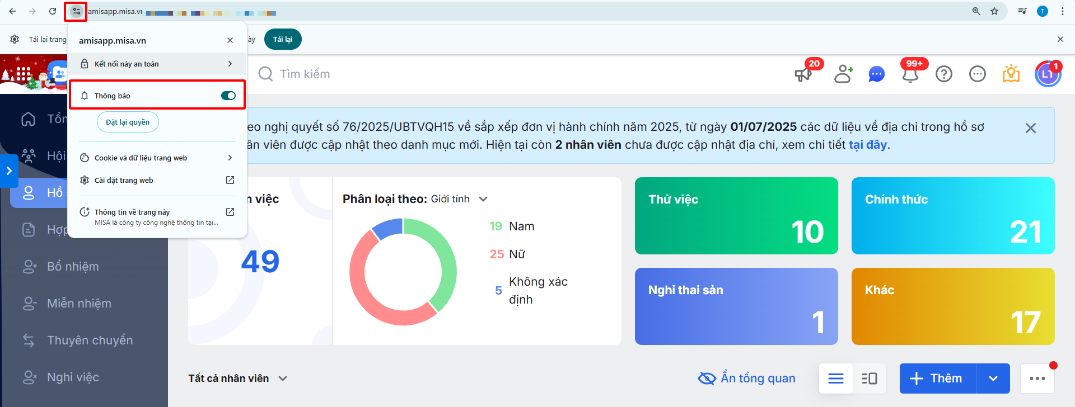
Task: Click the Đặt lại quyền button
Action: pos(128,122)
